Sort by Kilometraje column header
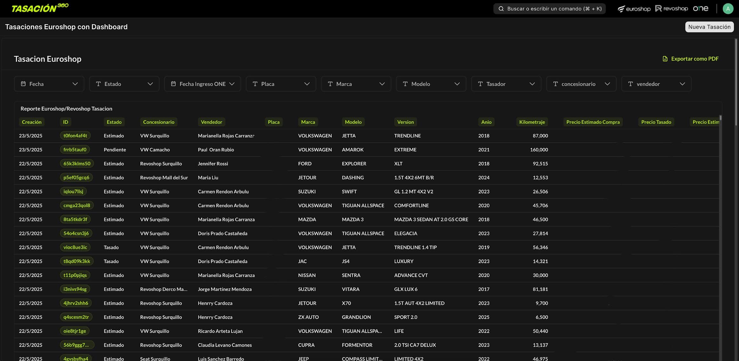This screenshot has height=361, width=739. pyautogui.click(x=532, y=122)
